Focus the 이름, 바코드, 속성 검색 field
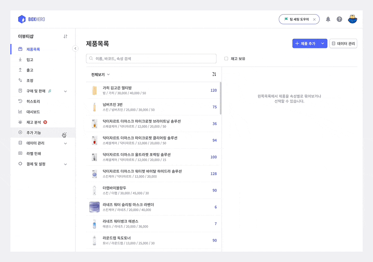Screen dimensions: 373x262 coord(151,59)
